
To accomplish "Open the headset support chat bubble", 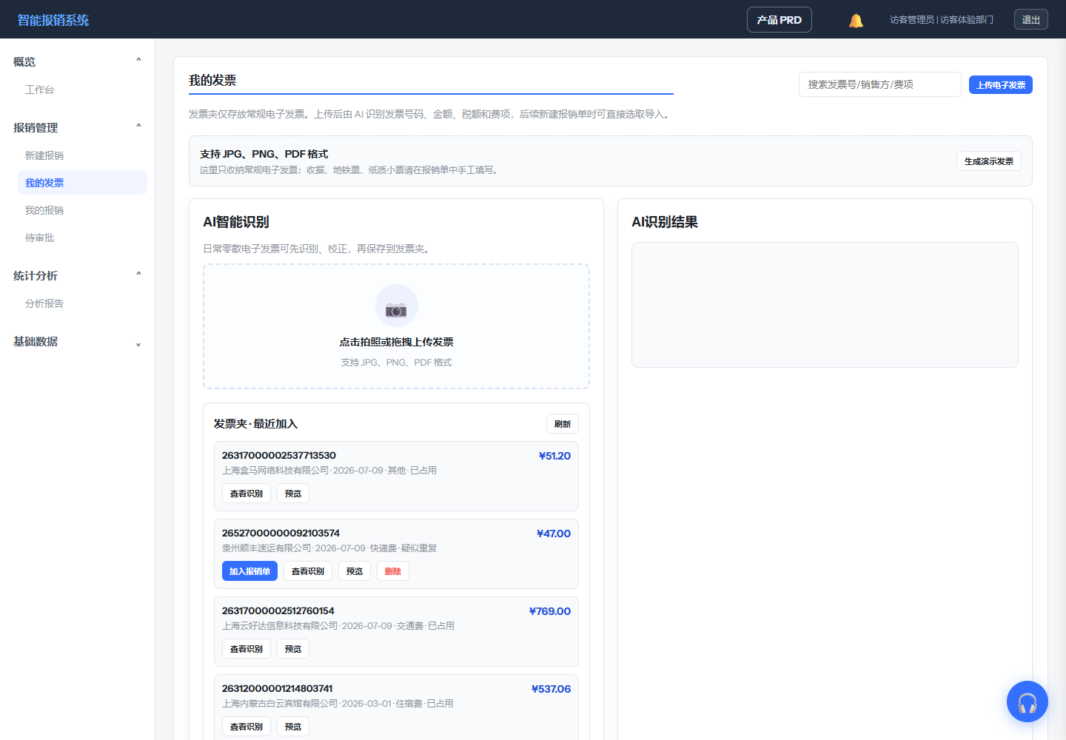I will (x=1028, y=702).
